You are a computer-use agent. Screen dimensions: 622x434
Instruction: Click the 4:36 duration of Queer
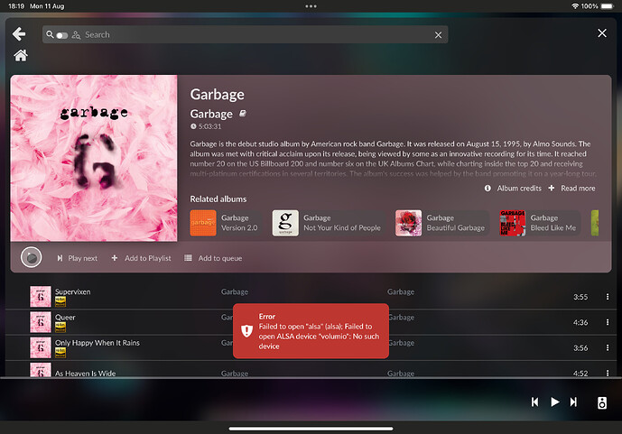(580, 323)
